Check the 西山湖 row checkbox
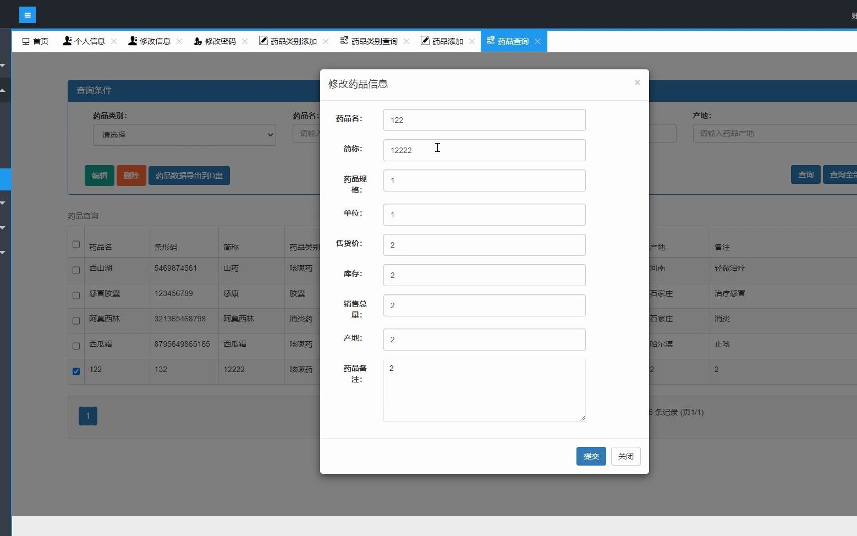 76,270
